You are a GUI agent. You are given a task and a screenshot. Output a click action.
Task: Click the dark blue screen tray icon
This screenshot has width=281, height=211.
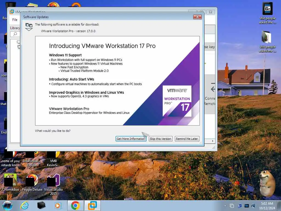coord(247,206)
